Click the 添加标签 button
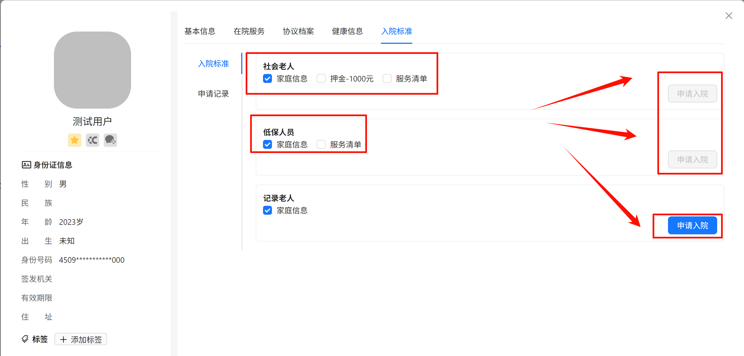744x356 pixels. point(81,339)
